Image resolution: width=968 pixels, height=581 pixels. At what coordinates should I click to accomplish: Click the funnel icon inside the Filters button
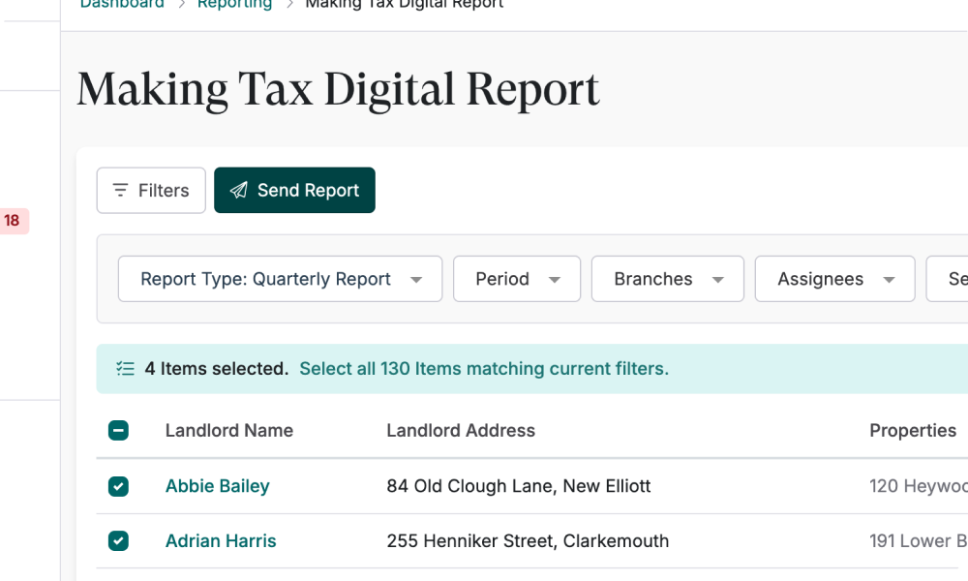coord(120,190)
